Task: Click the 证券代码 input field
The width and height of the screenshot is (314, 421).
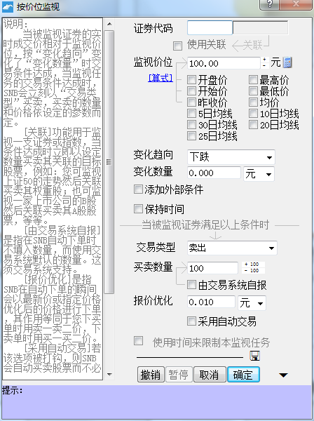Action: coord(210,27)
